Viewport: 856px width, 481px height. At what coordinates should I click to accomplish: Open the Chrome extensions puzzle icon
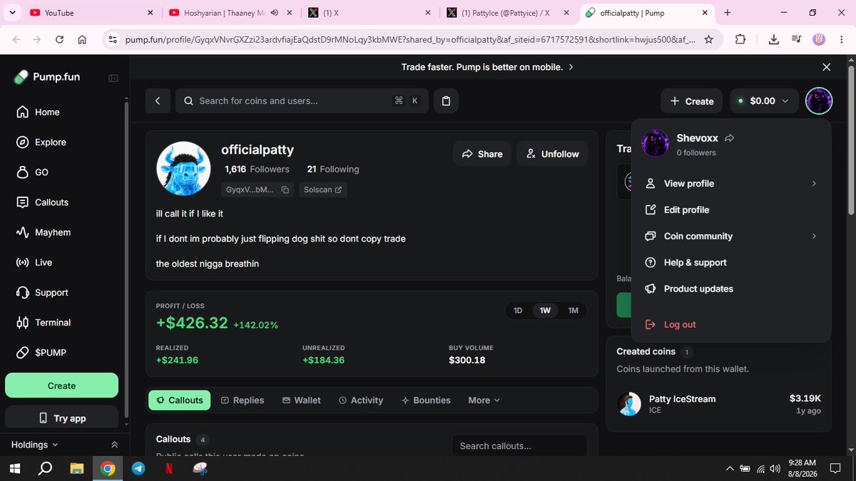(740, 40)
